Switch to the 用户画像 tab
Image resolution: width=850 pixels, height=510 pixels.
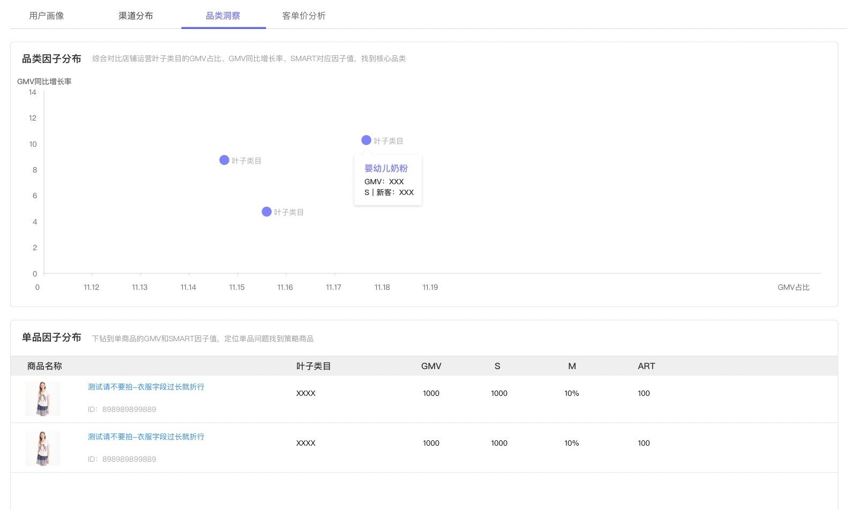(x=47, y=16)
